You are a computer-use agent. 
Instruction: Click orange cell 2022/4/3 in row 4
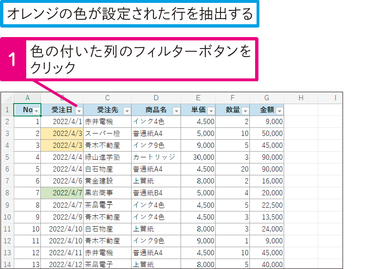(x=62, y=145)
